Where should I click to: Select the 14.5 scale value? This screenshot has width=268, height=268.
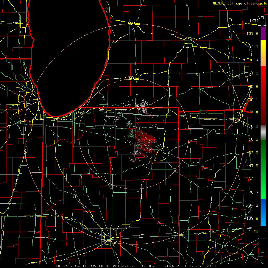[x=253, y=113]
